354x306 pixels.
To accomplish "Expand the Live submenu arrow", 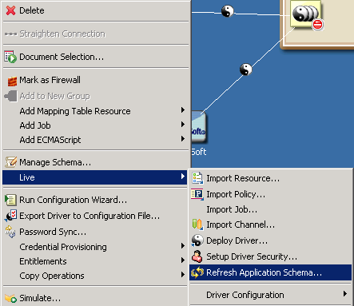I will [183, 177].
